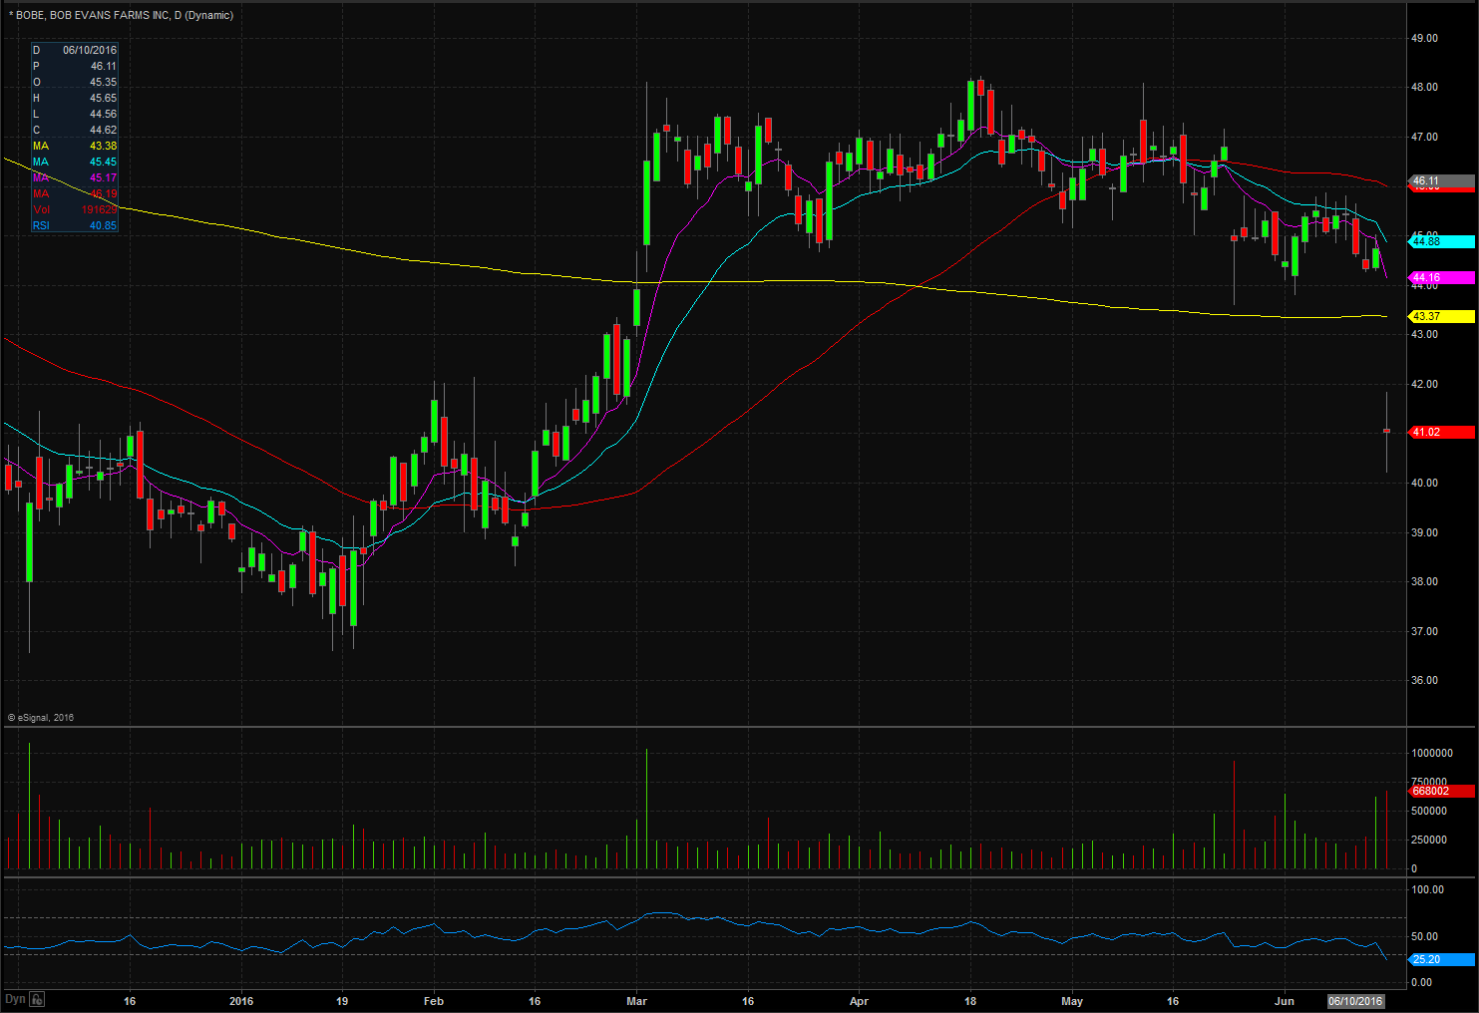This screenshot has width=1479, height=1013.
Task: Click the eSignal, 2016 copyright text
Action: (x=41, y=718)
